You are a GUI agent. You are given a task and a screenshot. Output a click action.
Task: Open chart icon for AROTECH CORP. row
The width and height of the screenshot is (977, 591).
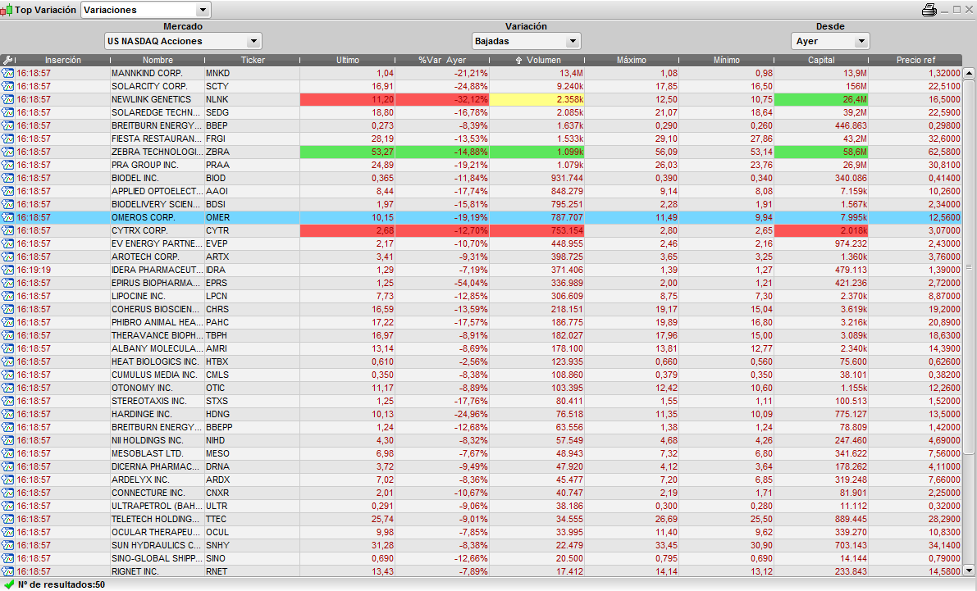coord(7,257)
